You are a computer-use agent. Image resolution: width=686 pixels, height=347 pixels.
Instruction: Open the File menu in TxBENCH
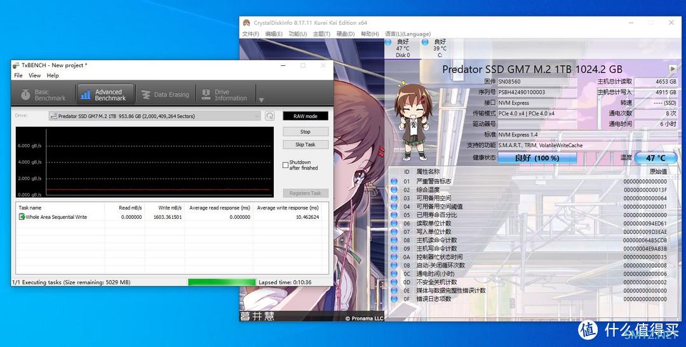coord(18,75)
